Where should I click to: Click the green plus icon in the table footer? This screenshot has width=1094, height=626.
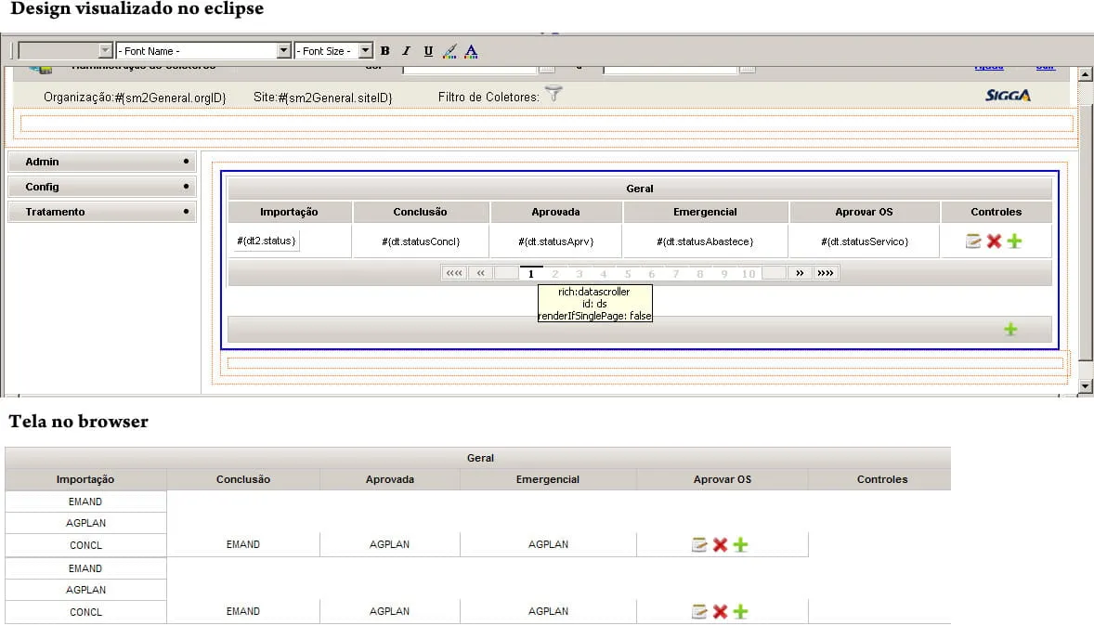[x=1010, y=330]
